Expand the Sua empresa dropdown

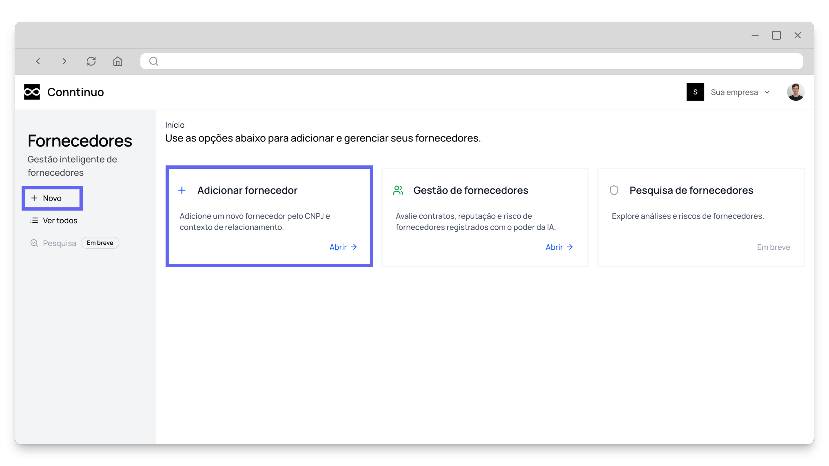734,92
